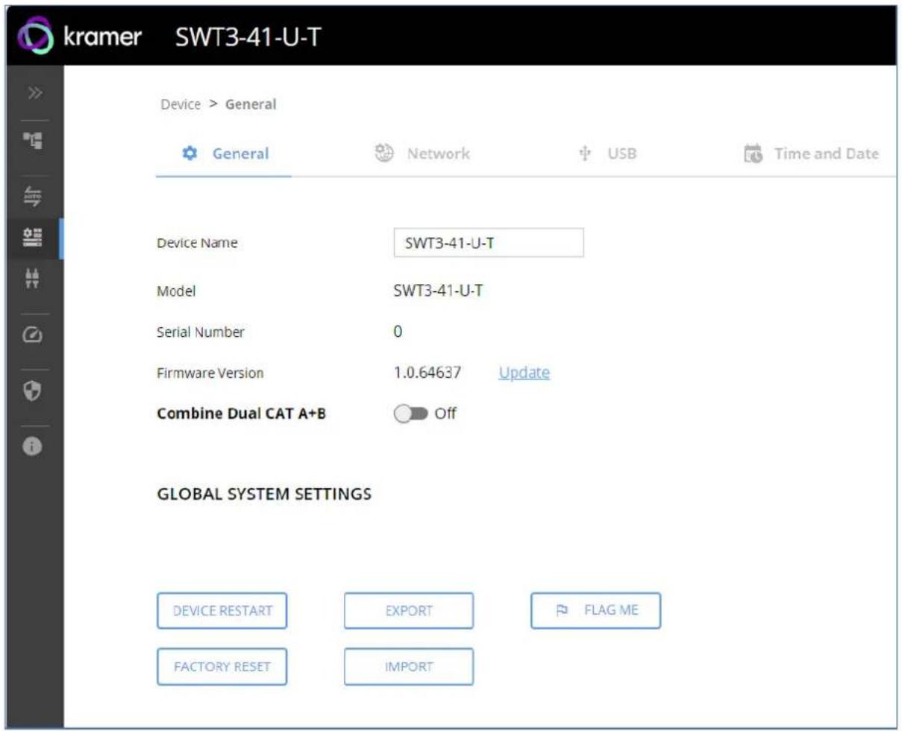902x731 pixels.
Task: Click the USB symbol icon
Action: (x=585, y=154)
